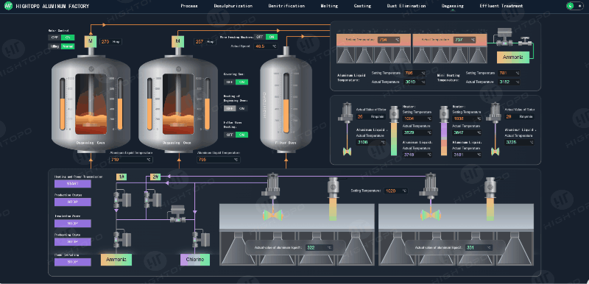Turn Filter Oven Heating ON
The width and height of the screenshot is (589, 284).
click(x=242, y=135)
